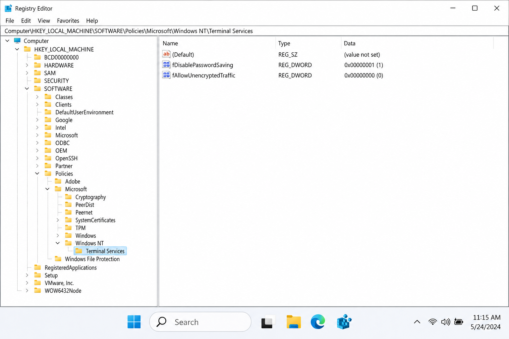Click the ODBC folder icon

pos(48,143)
